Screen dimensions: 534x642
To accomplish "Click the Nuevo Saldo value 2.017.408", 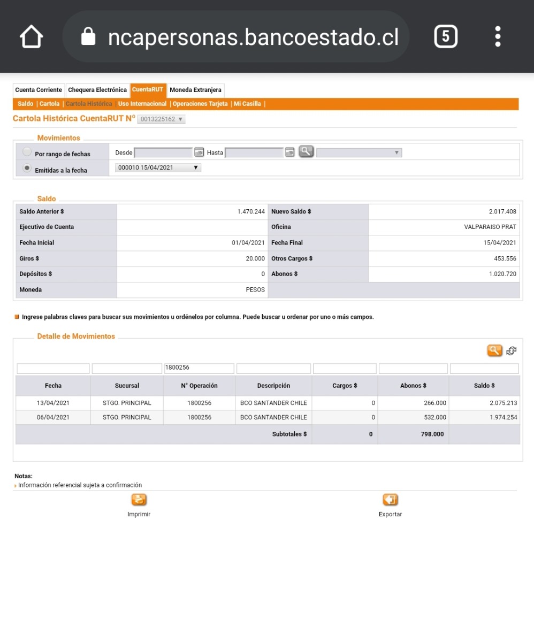I will [x=502, y=211].
